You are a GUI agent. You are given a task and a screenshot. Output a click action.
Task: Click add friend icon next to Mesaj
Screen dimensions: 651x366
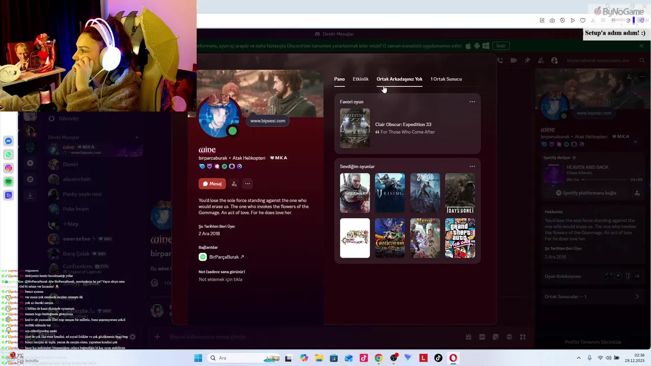(234, 184)
